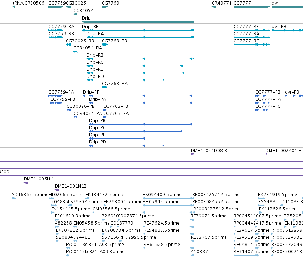
Task: Open the DME1-006I14 clone label
Action: (x=39, y=179)
